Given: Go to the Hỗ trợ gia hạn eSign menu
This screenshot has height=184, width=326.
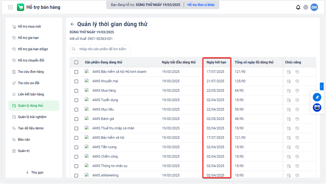Looking at the screenshot, I should (34, 49).
